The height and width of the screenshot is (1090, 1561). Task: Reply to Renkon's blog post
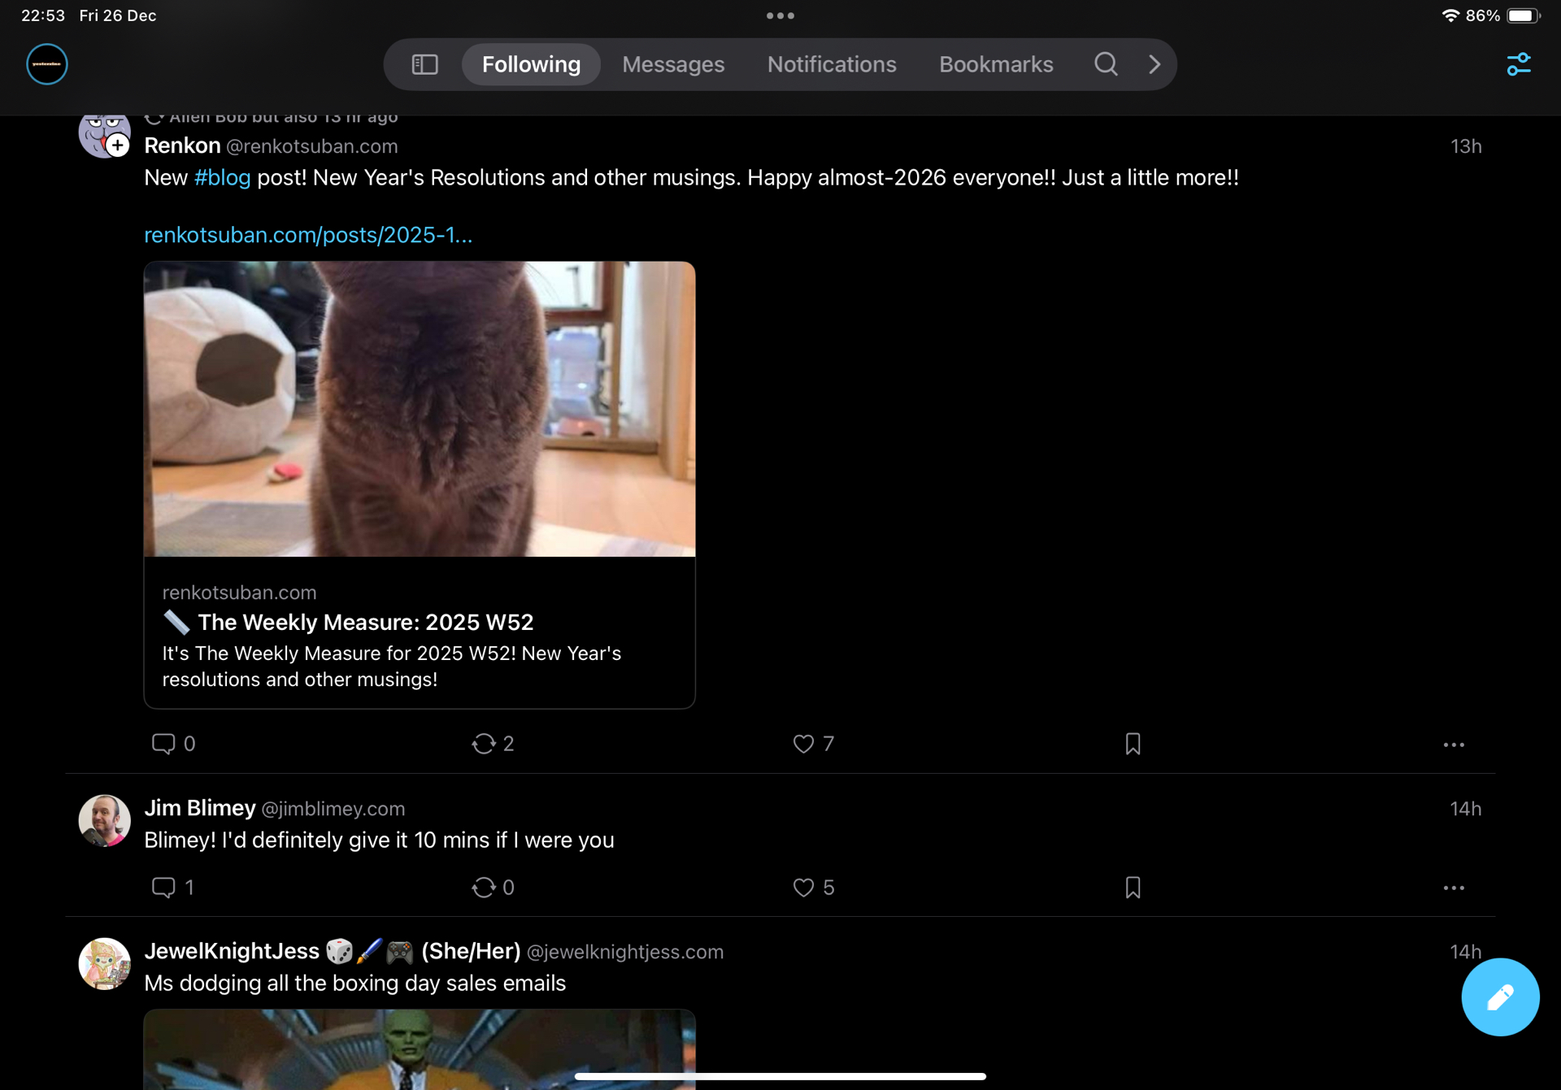coord(163,744)
